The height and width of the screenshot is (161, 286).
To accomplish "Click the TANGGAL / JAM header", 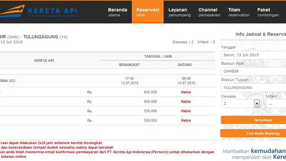I will pos(158,56).
